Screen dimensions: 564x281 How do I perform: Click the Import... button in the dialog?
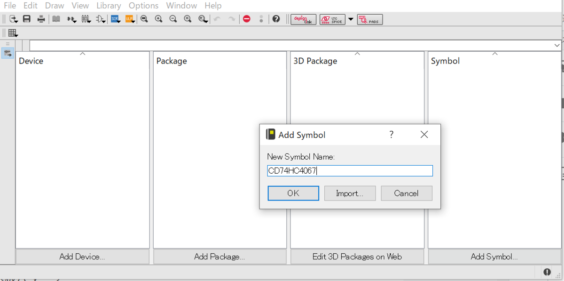pyautogui.click(x=350, y=193)
